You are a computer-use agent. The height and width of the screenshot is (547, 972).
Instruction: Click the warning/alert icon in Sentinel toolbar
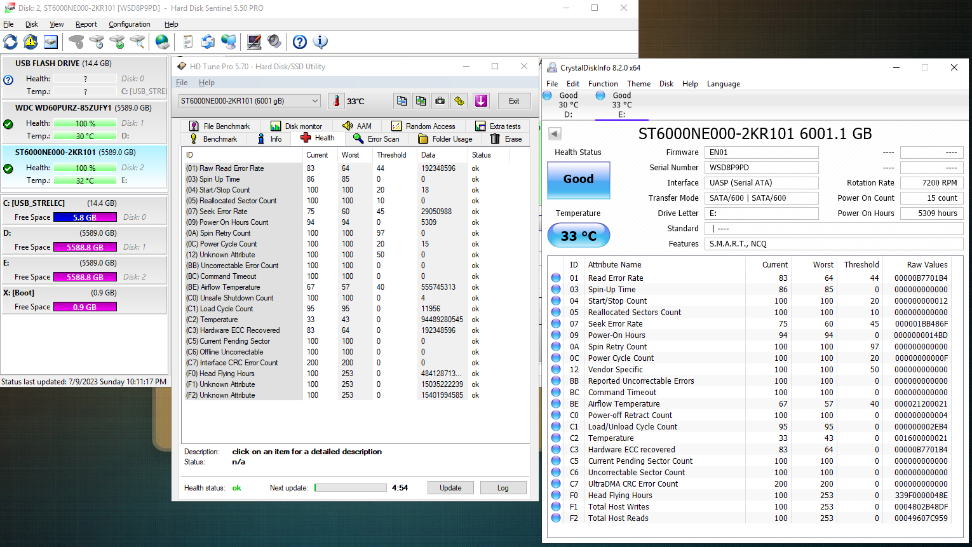pyautogui.click(x=29, y=42)
